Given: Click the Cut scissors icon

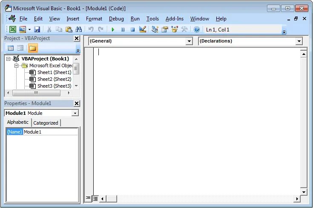Looking at the screenshot, I should 49,29.
